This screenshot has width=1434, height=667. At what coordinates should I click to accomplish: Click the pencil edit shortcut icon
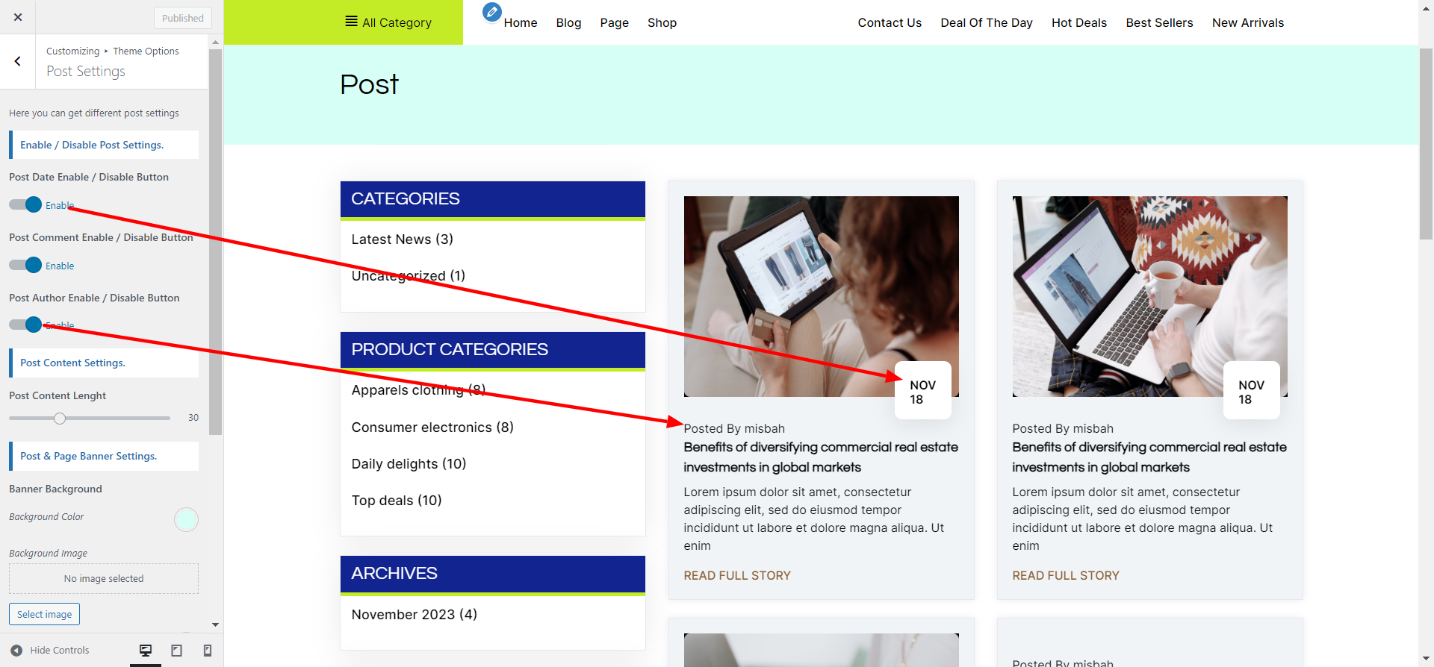pos(491,12)
